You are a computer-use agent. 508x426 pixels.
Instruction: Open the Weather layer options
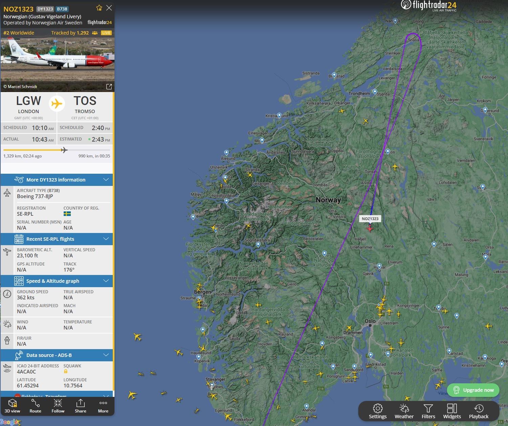(404, 411)
